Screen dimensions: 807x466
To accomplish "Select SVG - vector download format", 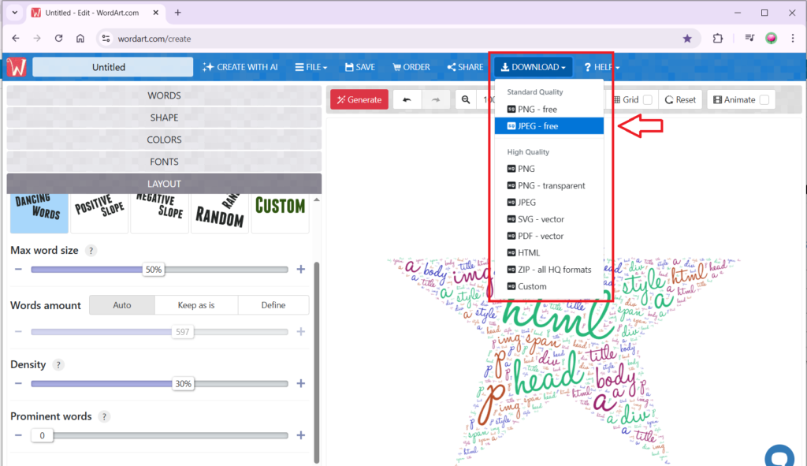I will point(541,219).
